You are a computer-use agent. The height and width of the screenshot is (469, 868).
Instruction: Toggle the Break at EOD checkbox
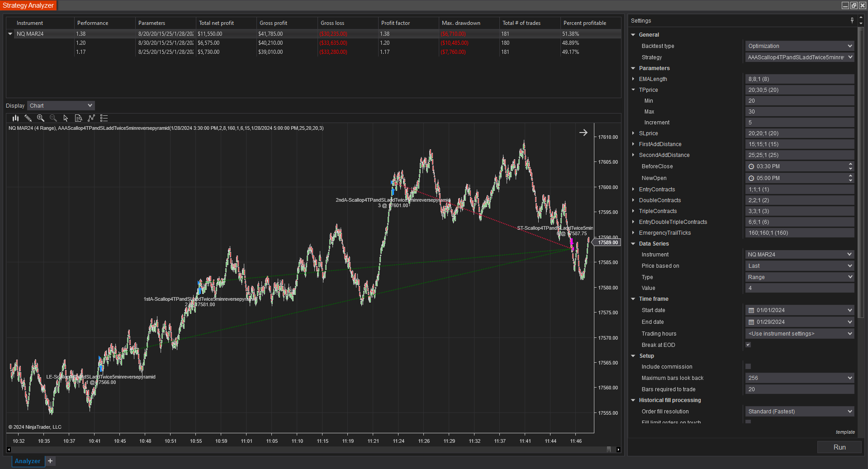pyautogui.click(x=748, y=345)
